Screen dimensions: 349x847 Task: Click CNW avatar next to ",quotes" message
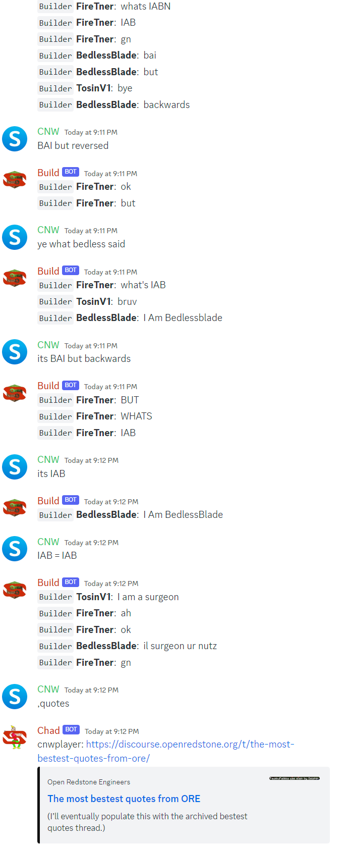(15, 697)
